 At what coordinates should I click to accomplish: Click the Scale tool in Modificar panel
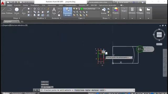click(x=39, y=15)
